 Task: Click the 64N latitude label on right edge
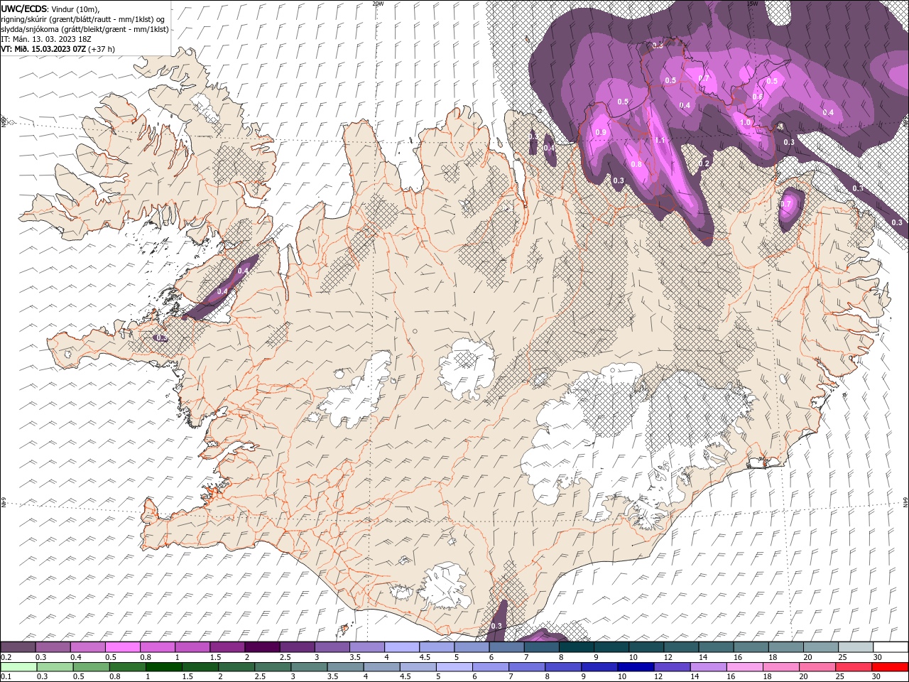click(x=905, y=503)
